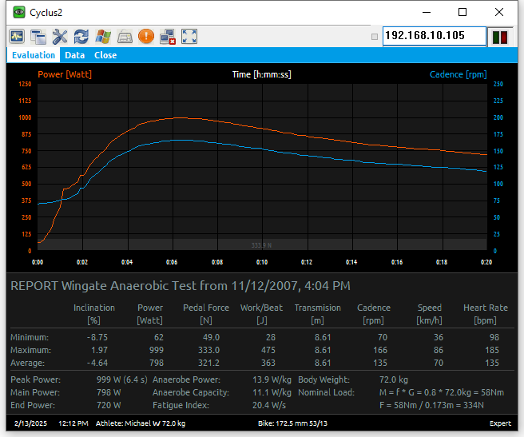Click the disk drive toolbar icon
The width and height of the screenshot is (524, 437).
click(125, 37)
